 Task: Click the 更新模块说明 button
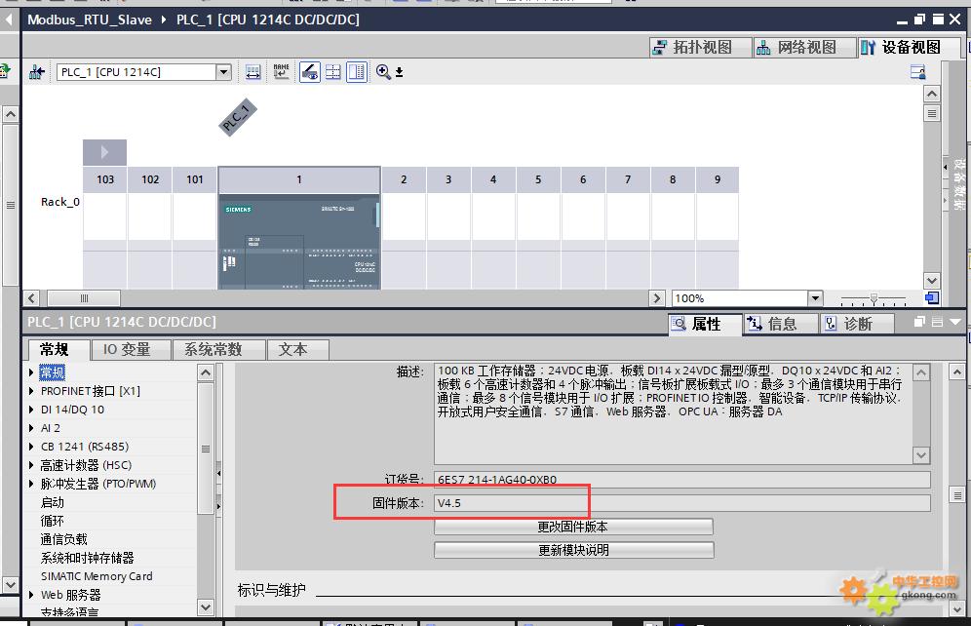pyautogui.click(x=573, y=551)
